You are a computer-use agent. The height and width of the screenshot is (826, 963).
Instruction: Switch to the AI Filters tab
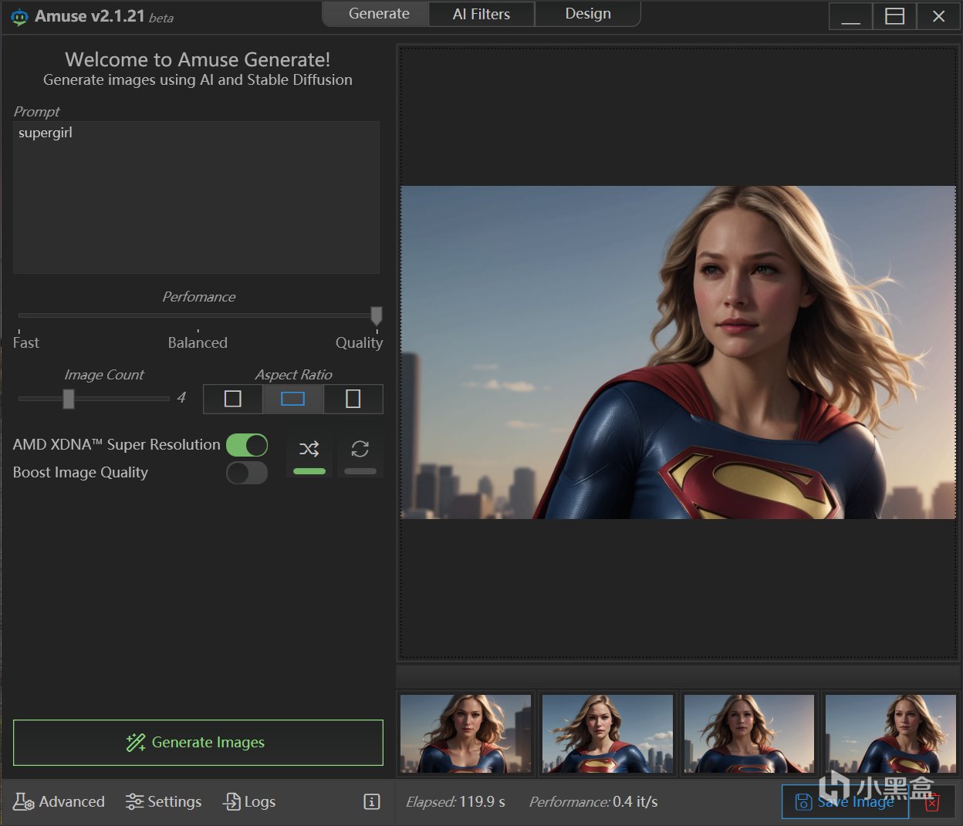tap(481, 14)
